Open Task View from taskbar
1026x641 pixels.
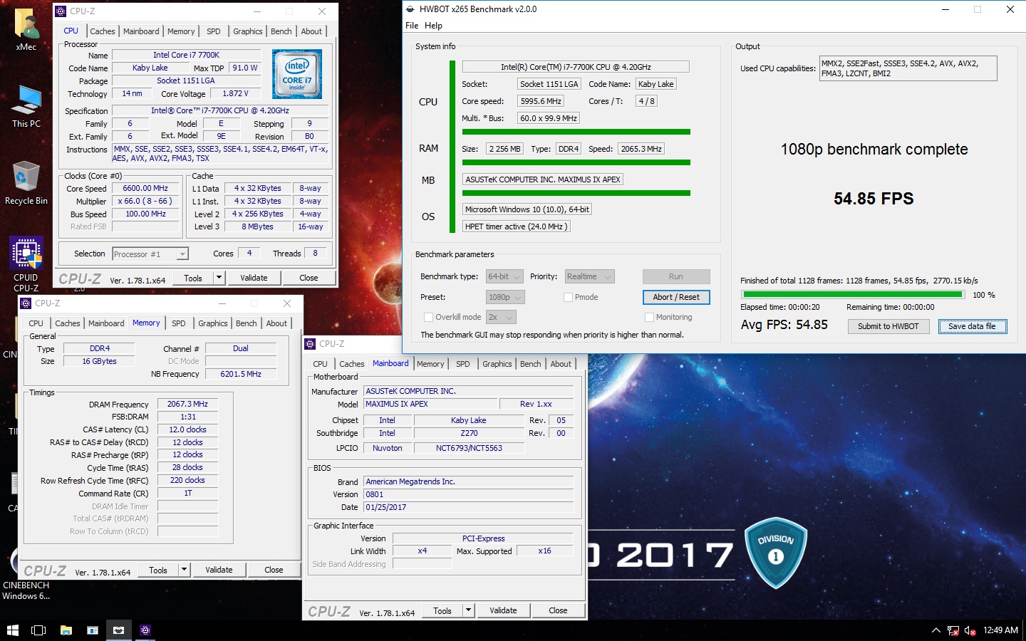(38, 630)
